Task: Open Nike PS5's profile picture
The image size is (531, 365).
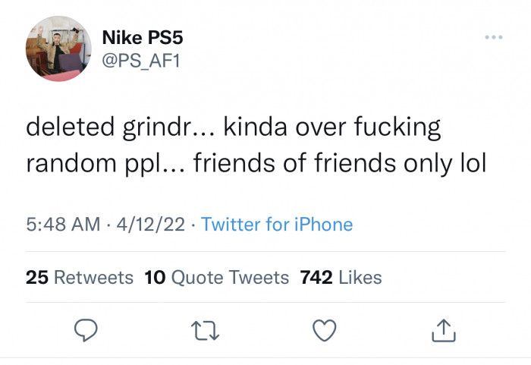Action: pos(58,49)
